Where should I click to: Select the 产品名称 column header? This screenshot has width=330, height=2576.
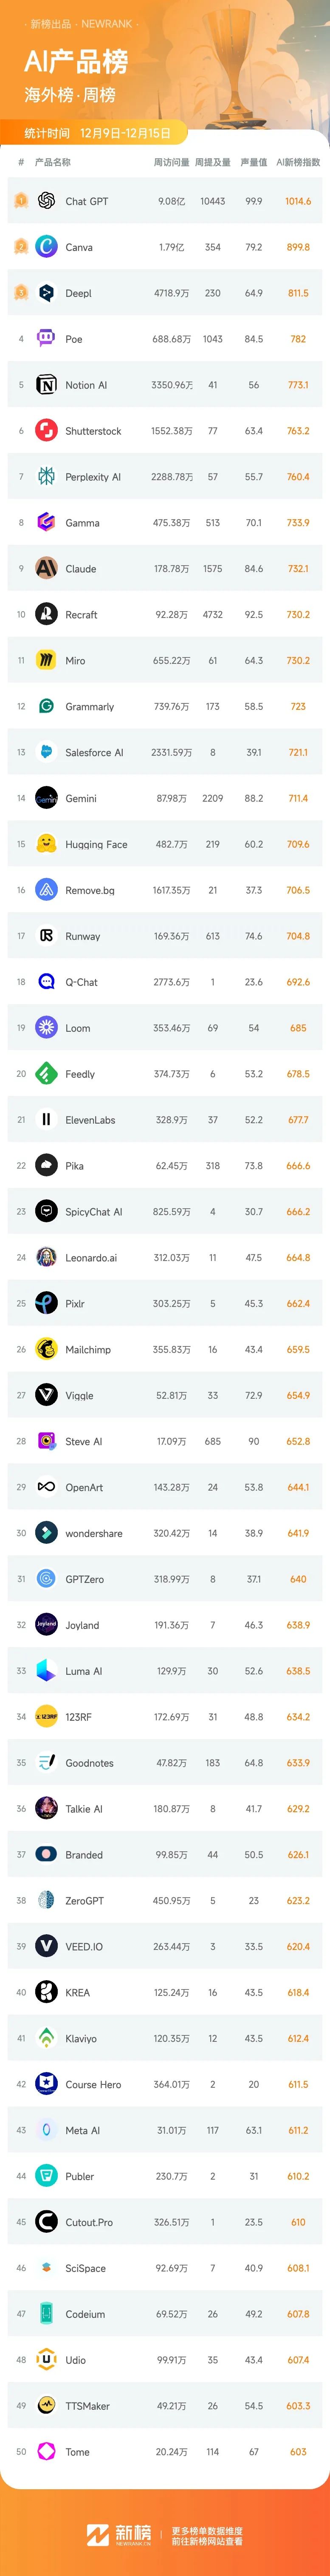[x=53, y=162]
